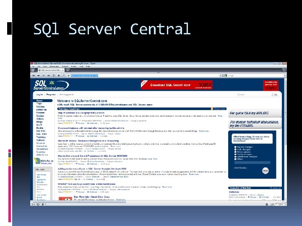The image size is (302, 226).
Task: Select the Push changes poll option
Action: coord(235,149)
